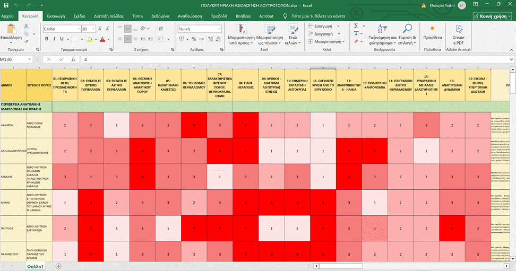516x271 pixels.
Task: Click yellow fill color bucket
Action: (x=90, y=39)
